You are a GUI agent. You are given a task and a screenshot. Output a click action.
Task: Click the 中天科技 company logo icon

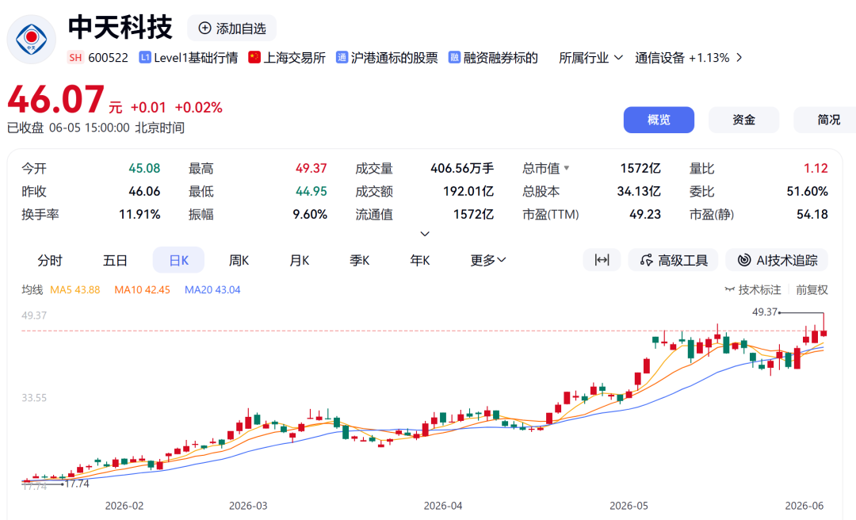pos(31,39)
